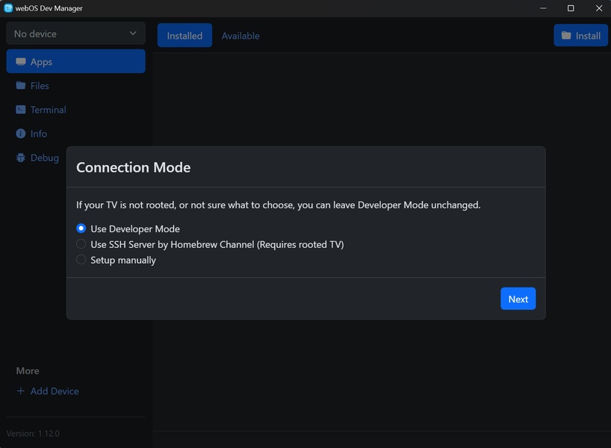Click the Terminal prompt icon in sidebar

pos(21,110)
